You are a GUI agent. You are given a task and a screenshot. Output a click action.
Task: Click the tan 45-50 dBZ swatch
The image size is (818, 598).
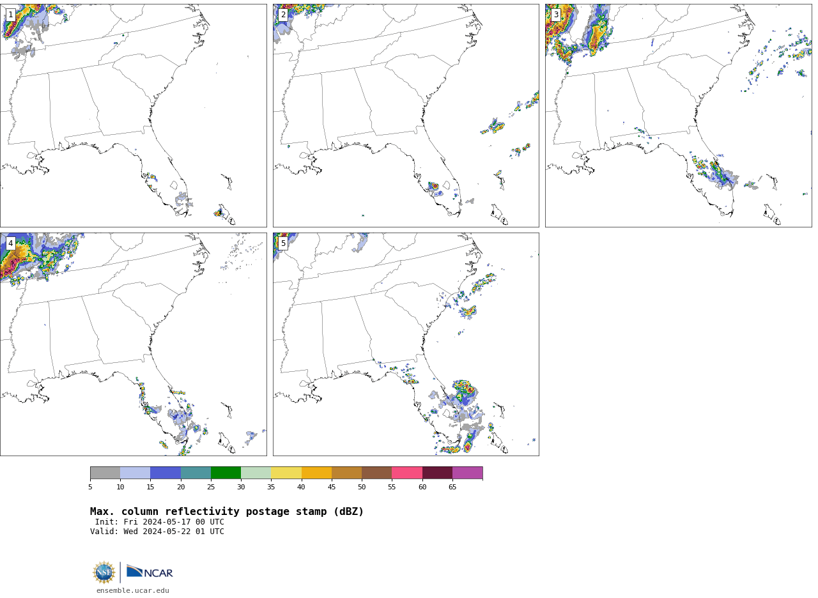[x=346, y=473]
